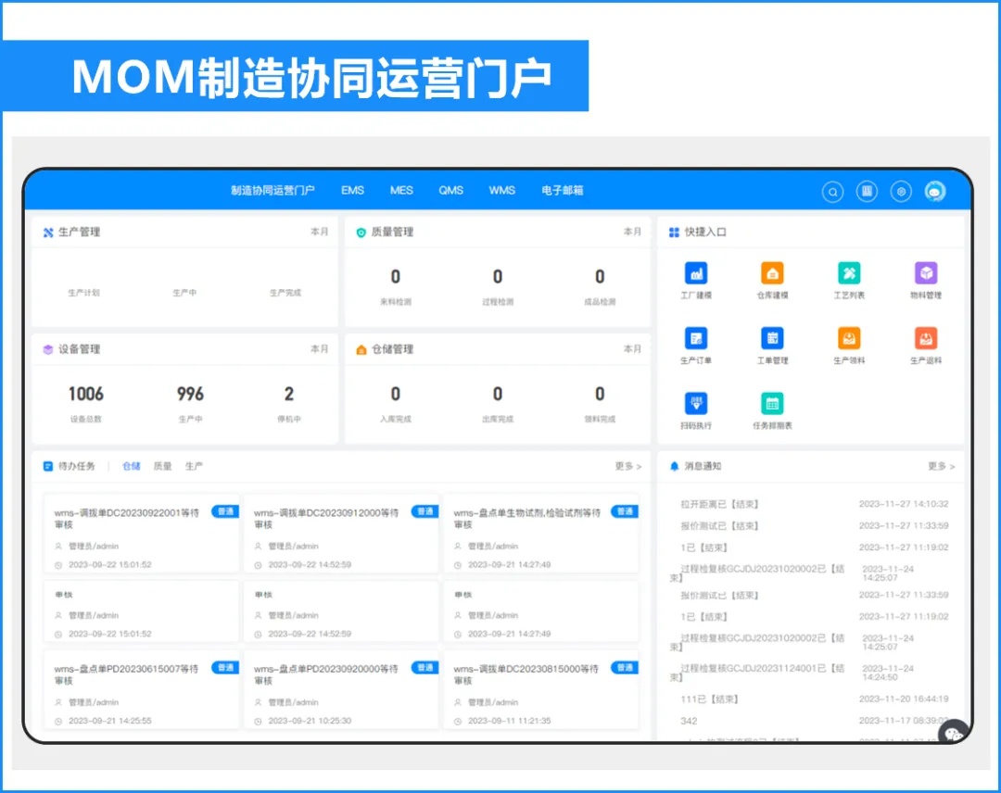Open the wms-调拨单DC20230922001 task card
Viewport: 1001px width, 793px height.
pos(141,533)
